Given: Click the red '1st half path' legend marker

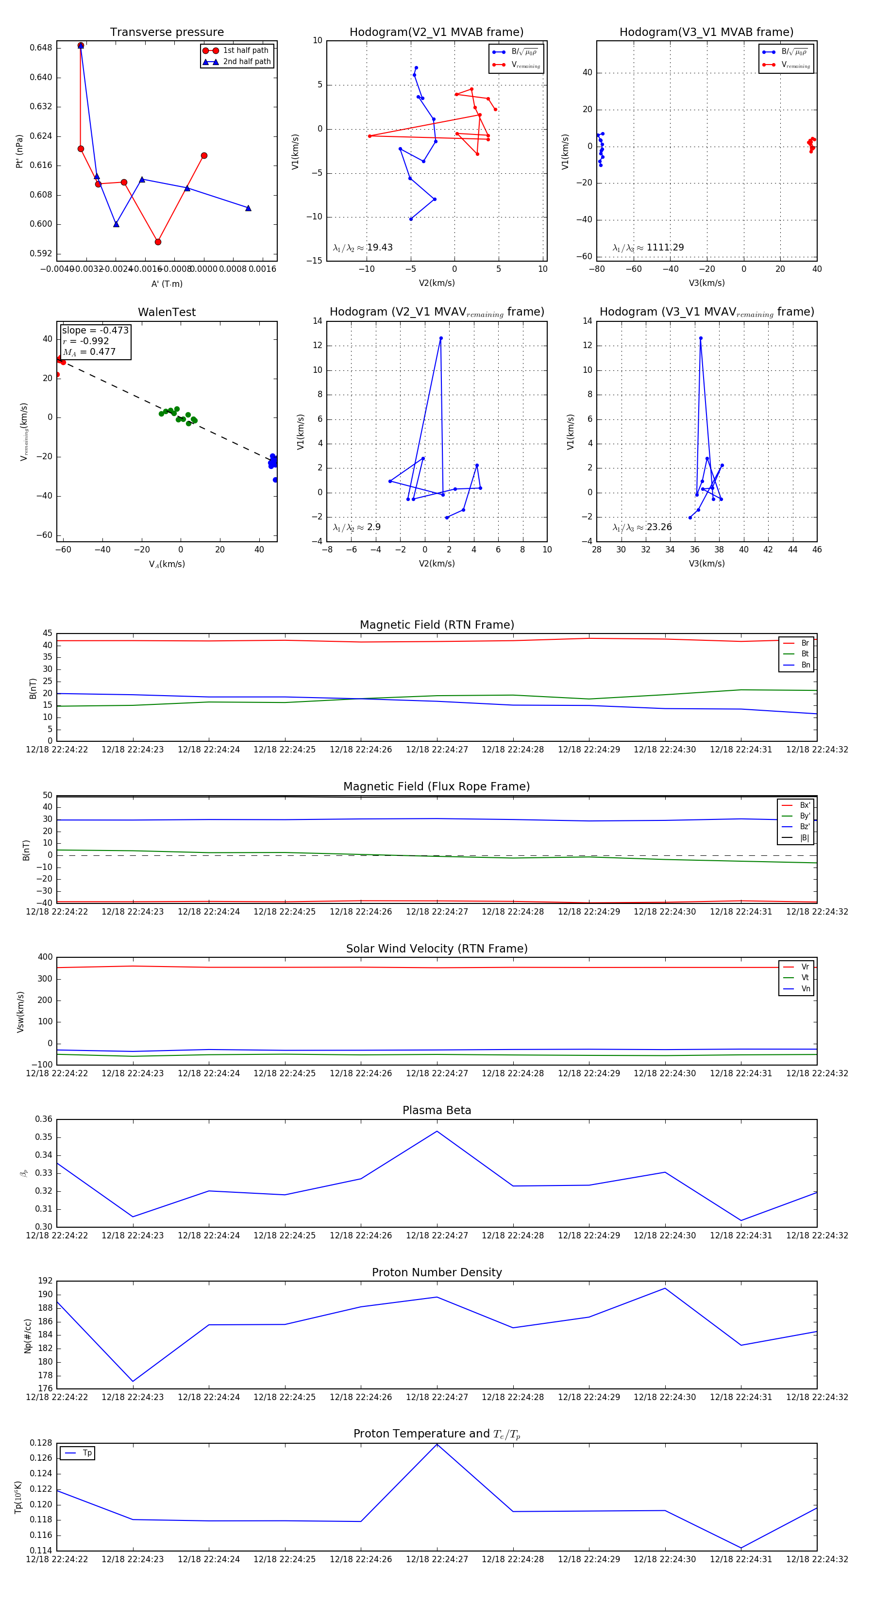Looking at the screenshot, I should 210,50.
